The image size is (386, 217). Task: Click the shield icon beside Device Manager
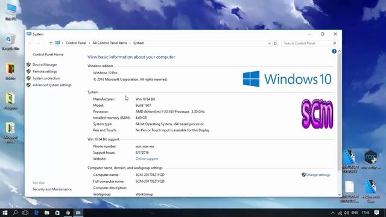[x=28, y=64]
